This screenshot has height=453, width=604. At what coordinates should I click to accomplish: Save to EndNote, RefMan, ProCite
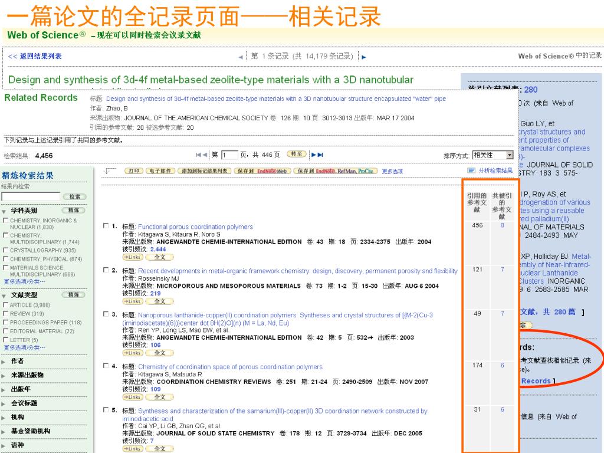pos(335,170)
